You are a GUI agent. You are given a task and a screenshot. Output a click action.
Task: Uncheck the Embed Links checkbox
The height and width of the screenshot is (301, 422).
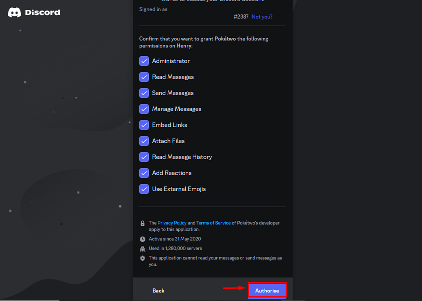pos(144,125)
